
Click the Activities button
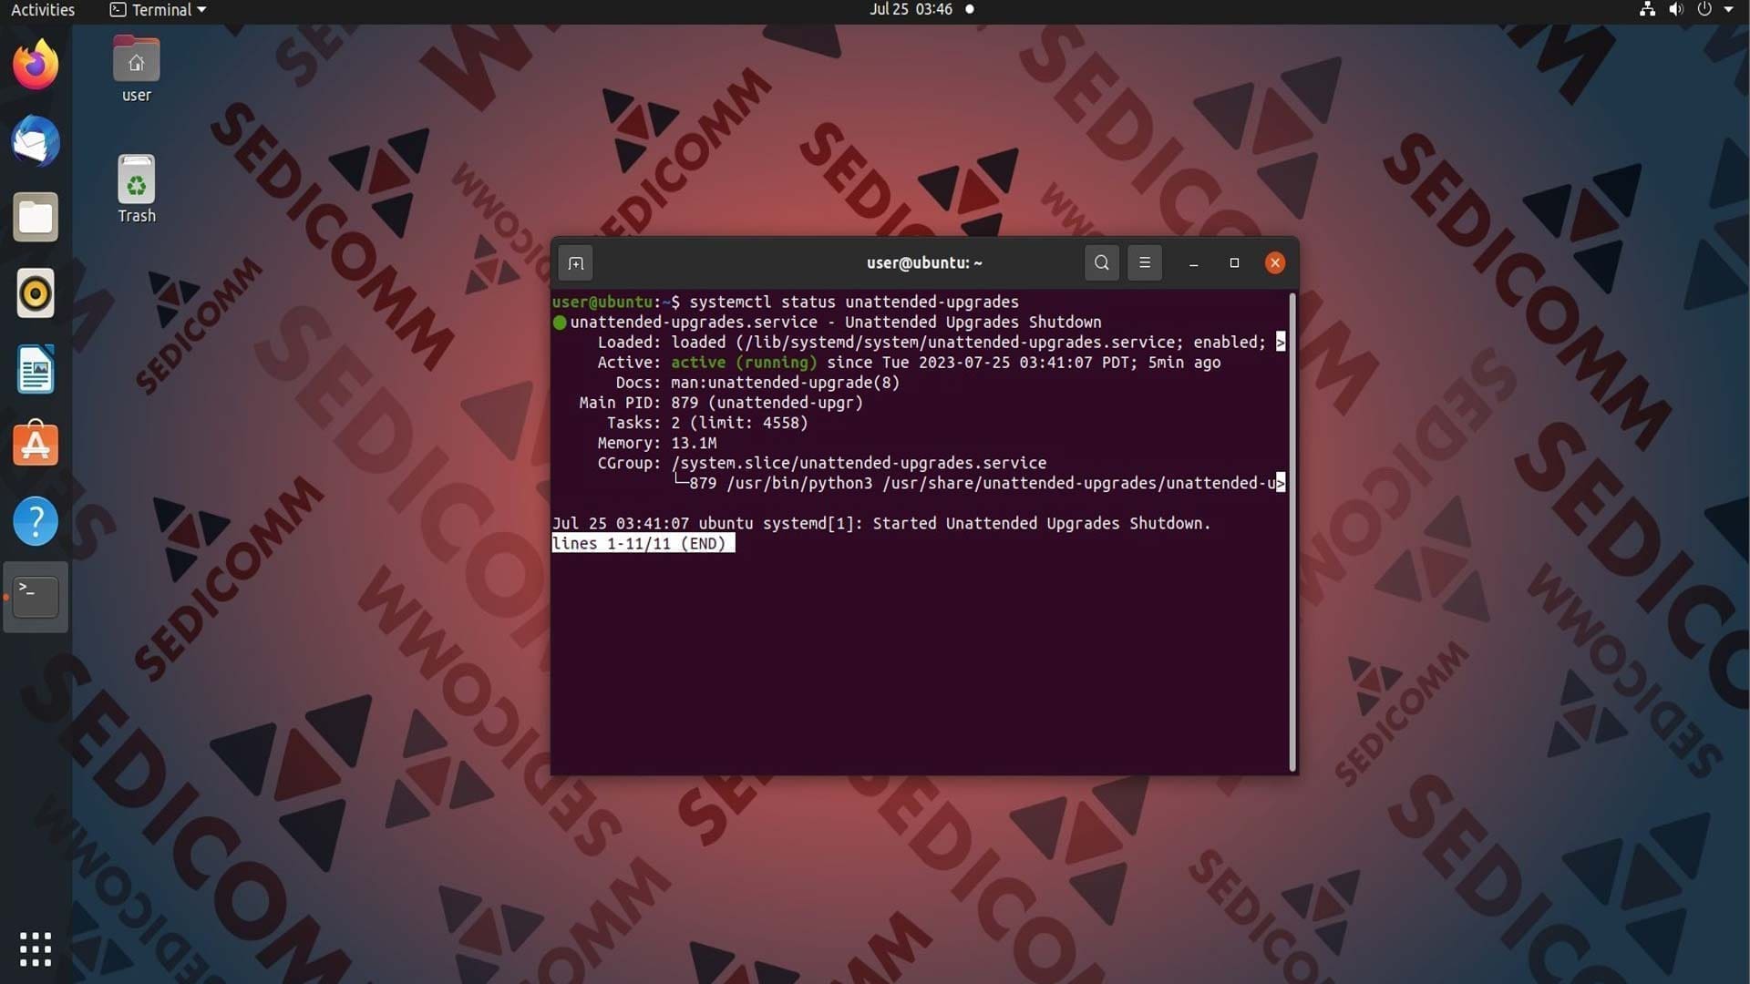[43, 10]
